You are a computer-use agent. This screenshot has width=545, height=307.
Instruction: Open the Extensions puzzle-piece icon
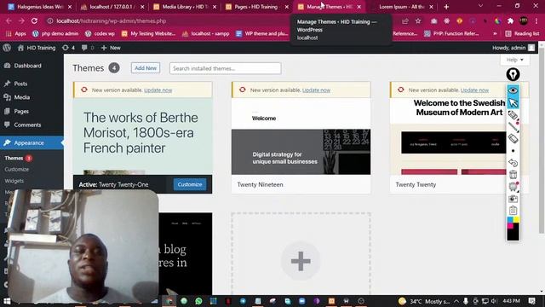pos(510,21)
